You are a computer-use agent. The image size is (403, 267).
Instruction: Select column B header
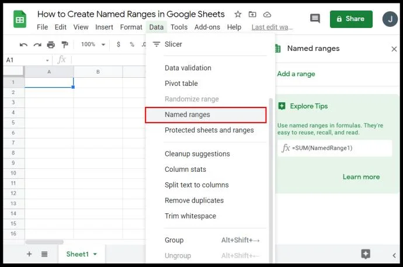coord(98,72)
